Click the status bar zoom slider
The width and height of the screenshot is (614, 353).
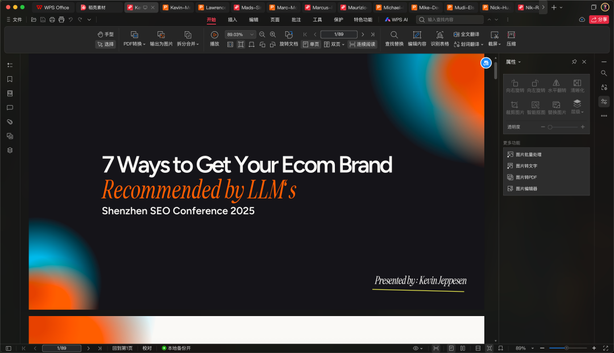(568, 348)
